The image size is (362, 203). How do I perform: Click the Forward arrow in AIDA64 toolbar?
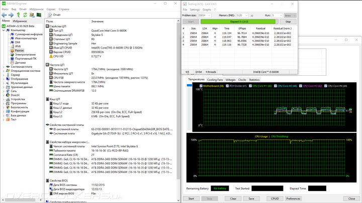(11, 15)
